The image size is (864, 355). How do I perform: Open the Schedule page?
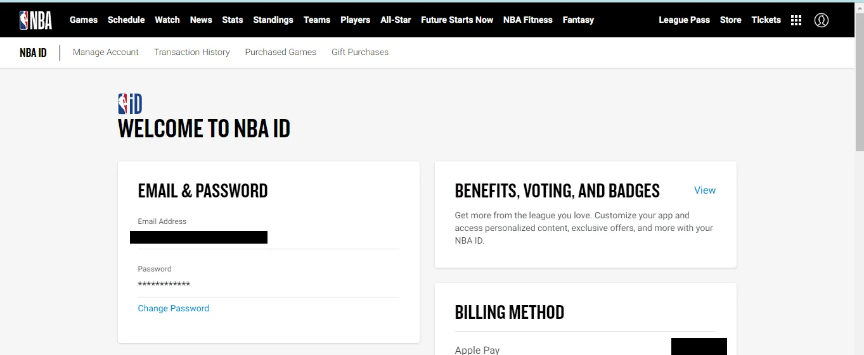pyautogui.click(x=126, y=20)
